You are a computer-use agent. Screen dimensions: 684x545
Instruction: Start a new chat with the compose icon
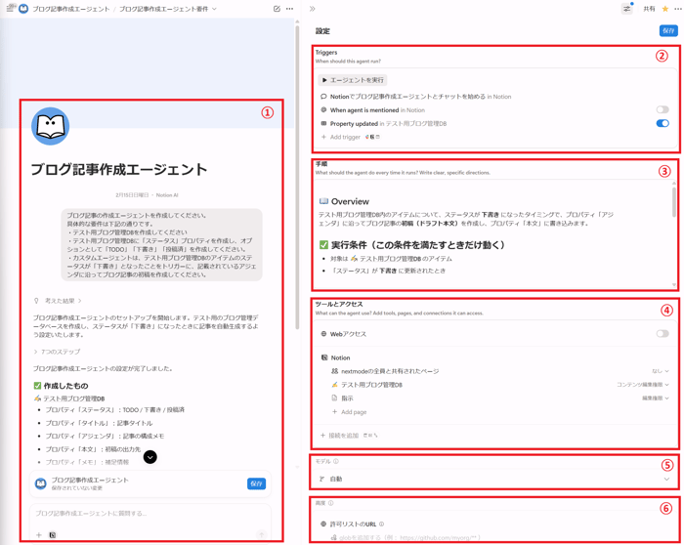(x=277, y=9)
